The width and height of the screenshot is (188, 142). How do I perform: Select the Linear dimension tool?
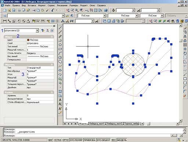pyautogui.click(x=5, y=21)
